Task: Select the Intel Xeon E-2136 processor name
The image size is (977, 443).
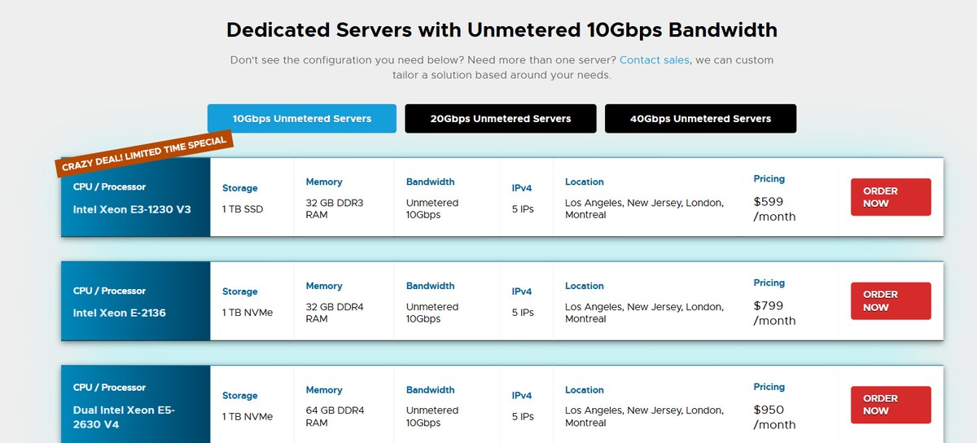Action: pyautogui.click(x=120, y=313)
